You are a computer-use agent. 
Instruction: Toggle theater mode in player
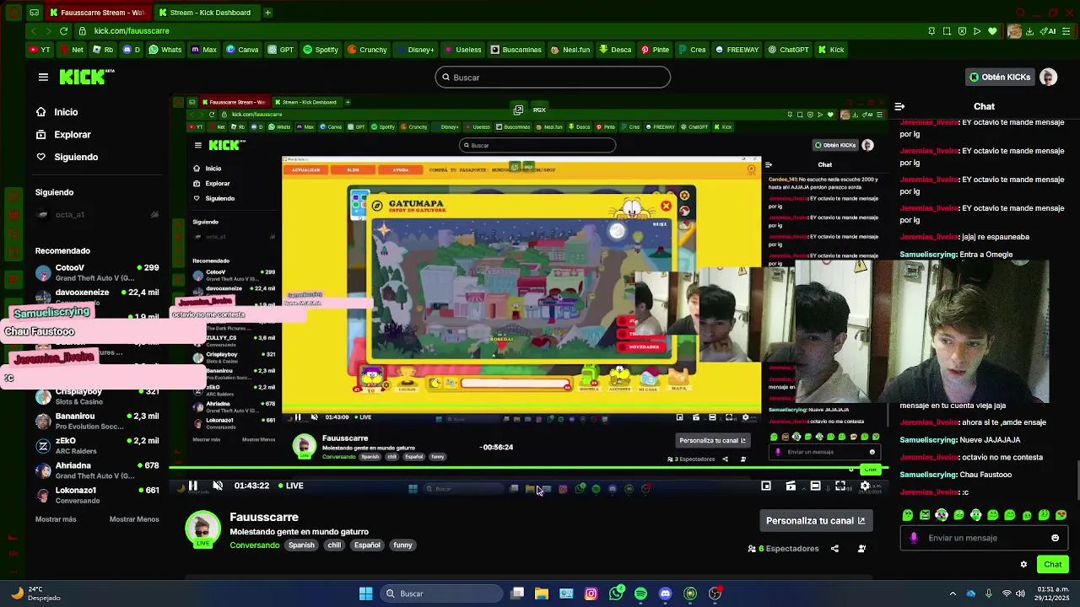coord(815,486)
